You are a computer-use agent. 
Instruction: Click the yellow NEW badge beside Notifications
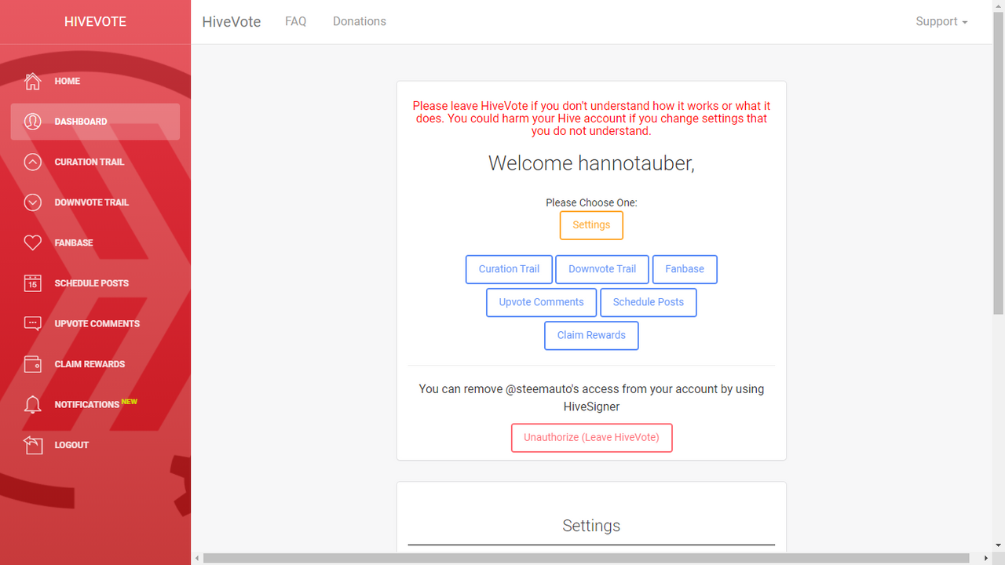pyautogui.click(x=130, y=402)
